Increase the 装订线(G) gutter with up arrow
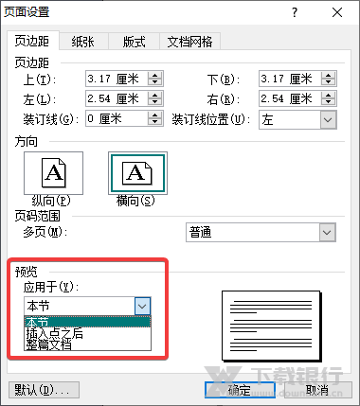The width and height of the screenshot is (360, 406). coord(155,115)
